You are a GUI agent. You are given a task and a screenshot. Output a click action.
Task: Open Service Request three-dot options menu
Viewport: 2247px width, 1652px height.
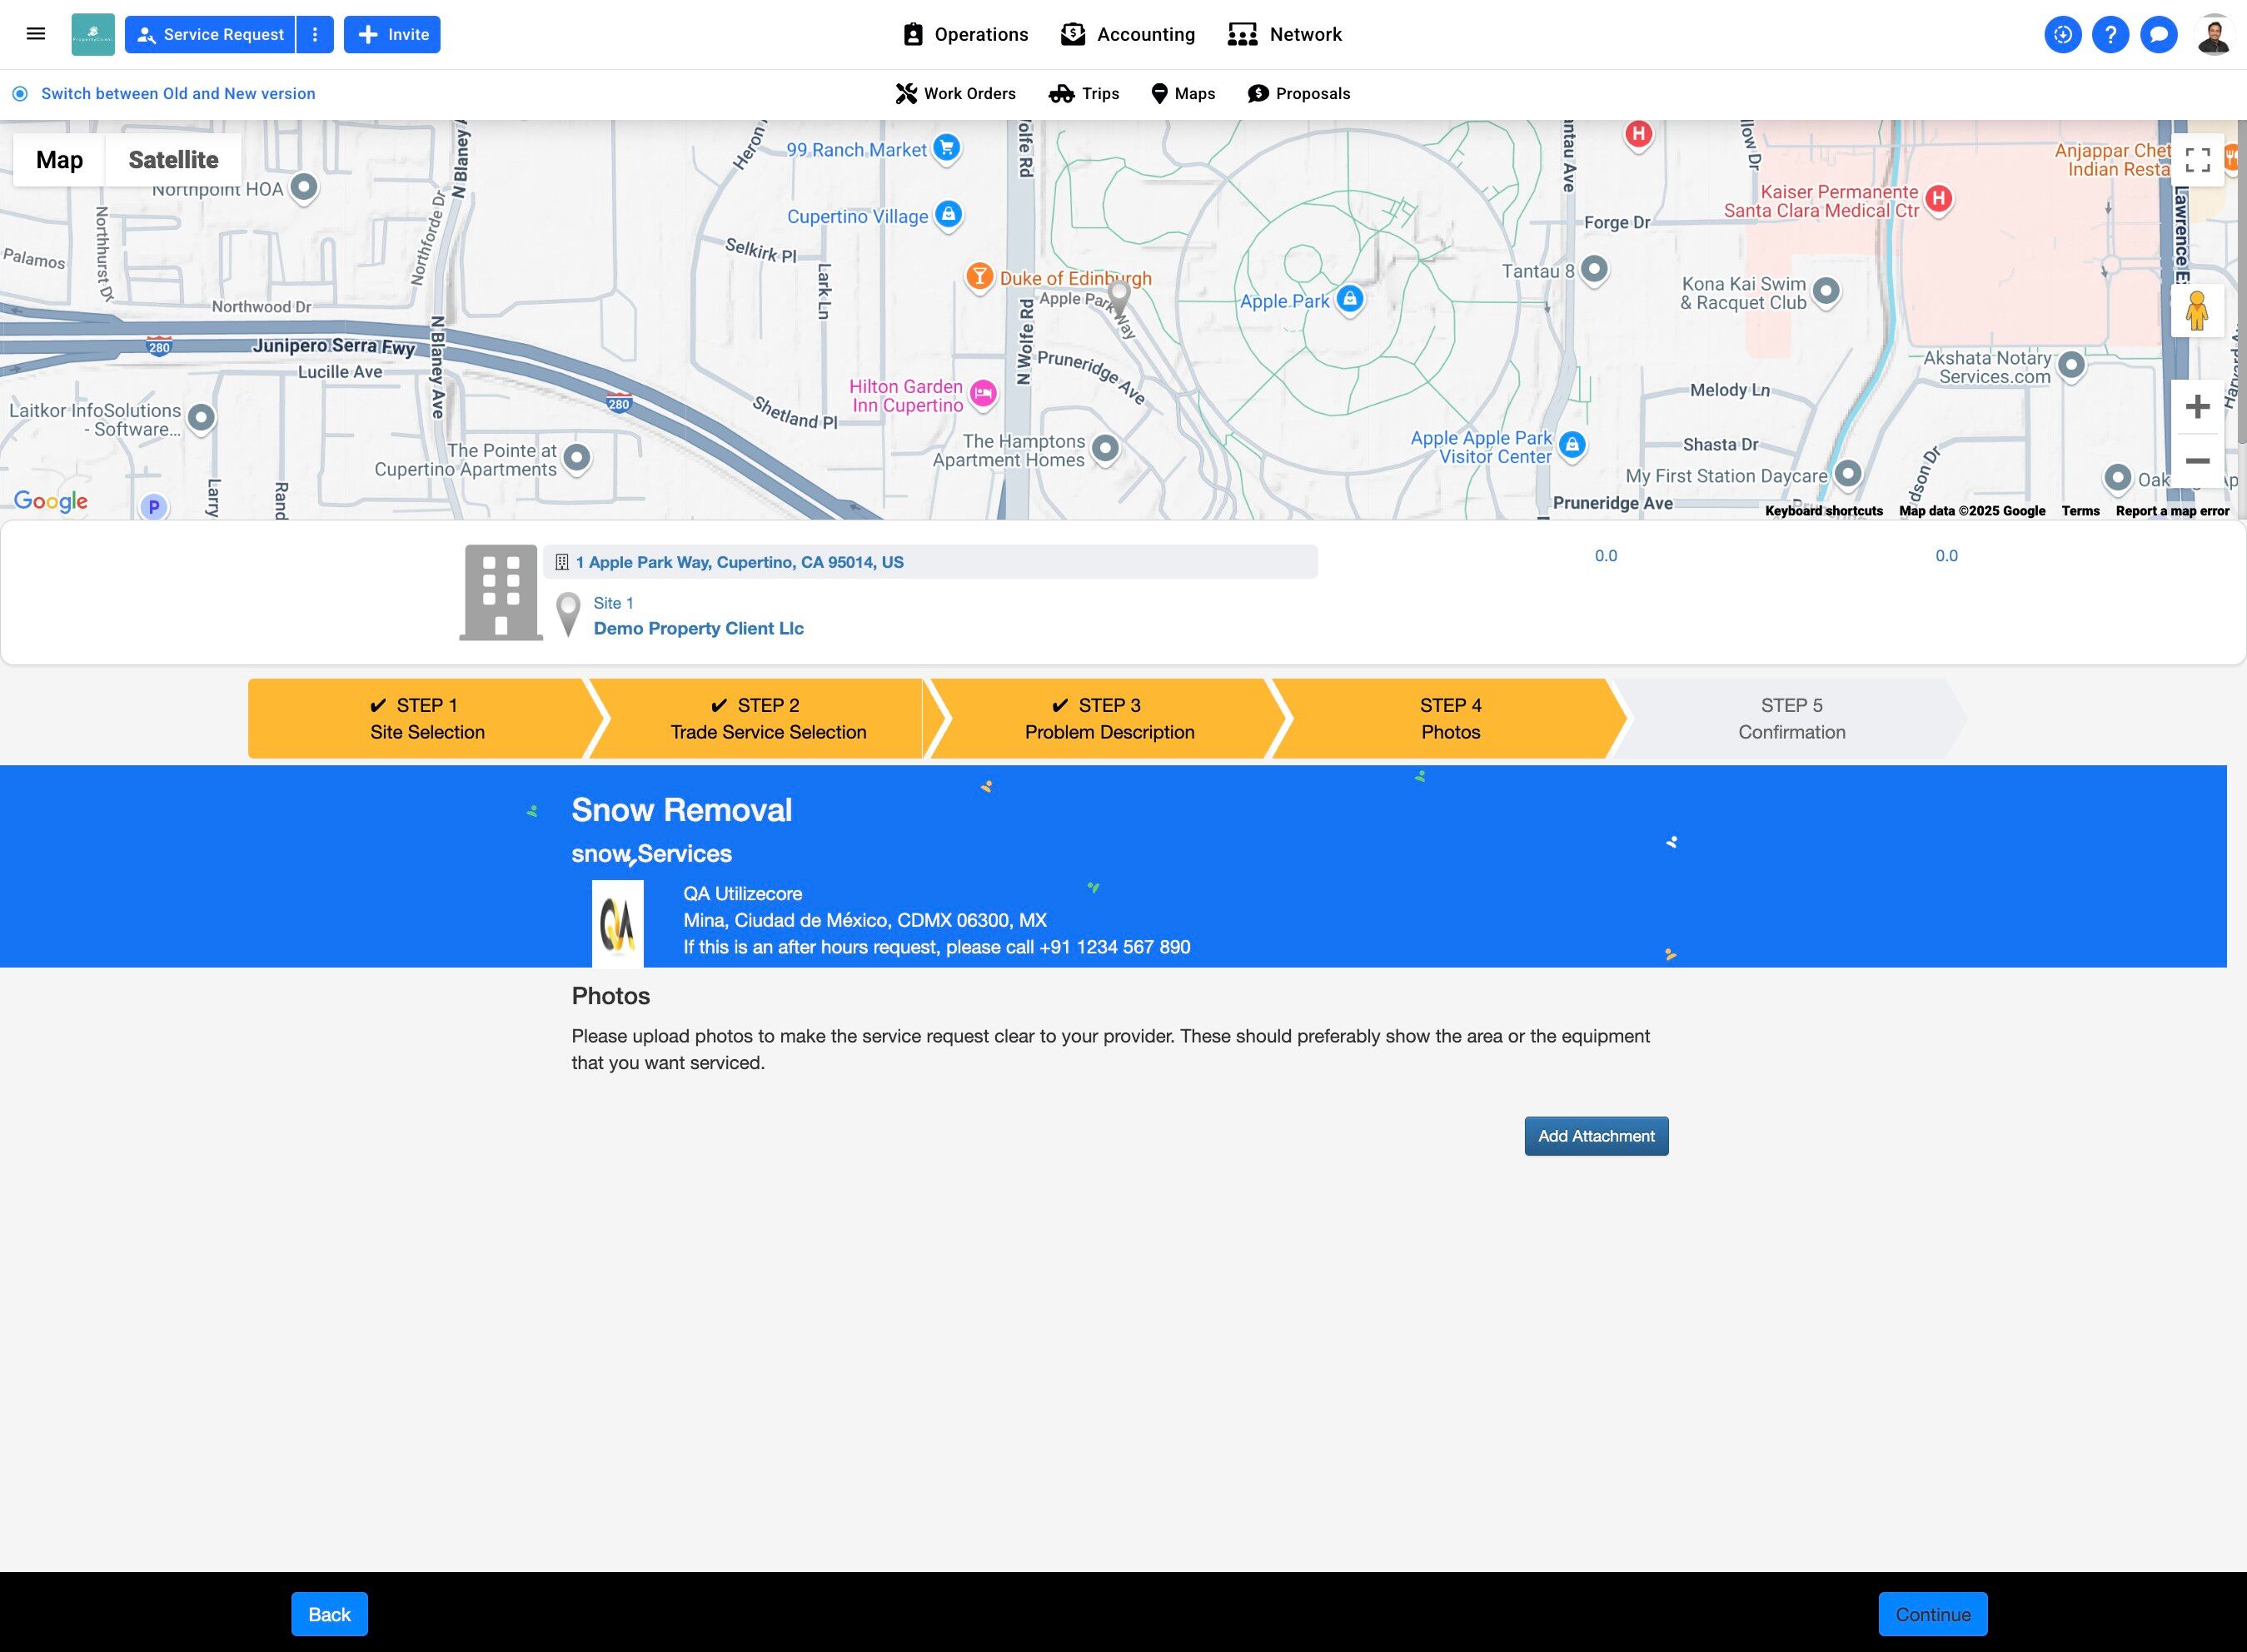315,35
